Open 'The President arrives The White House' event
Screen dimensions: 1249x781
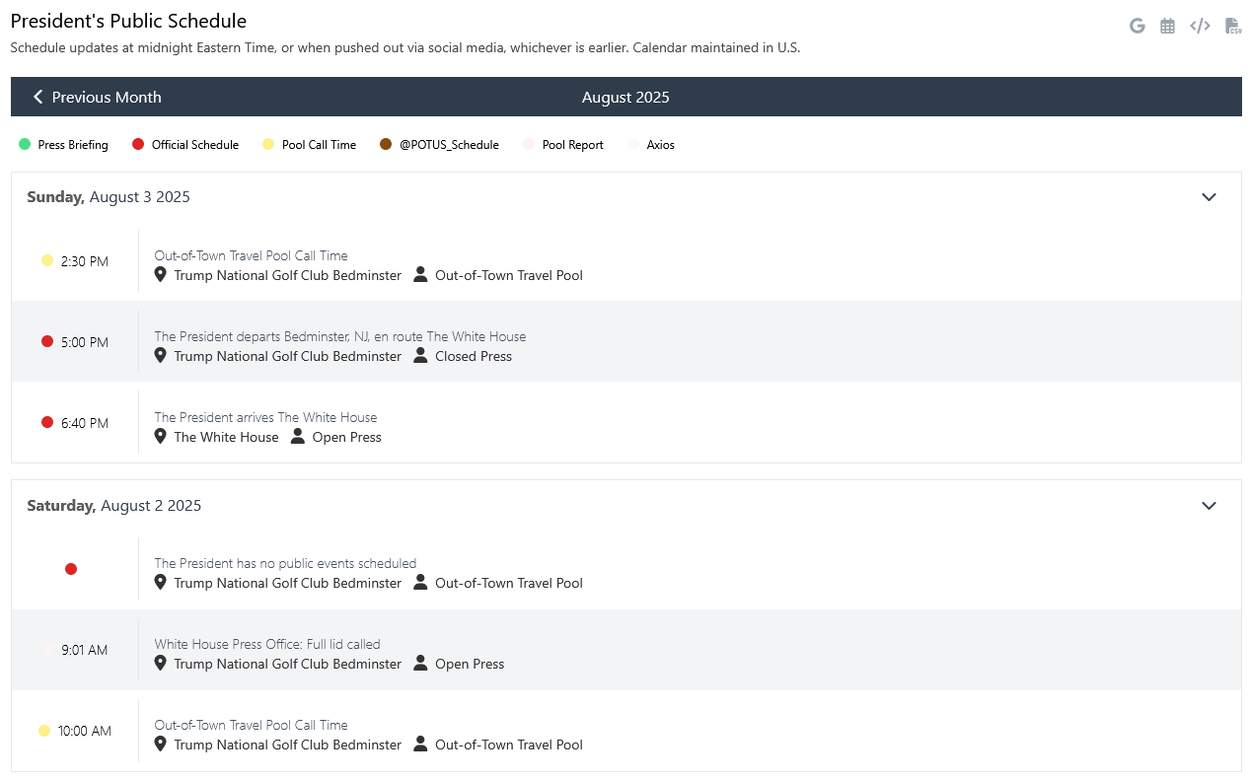click(265, 417)
